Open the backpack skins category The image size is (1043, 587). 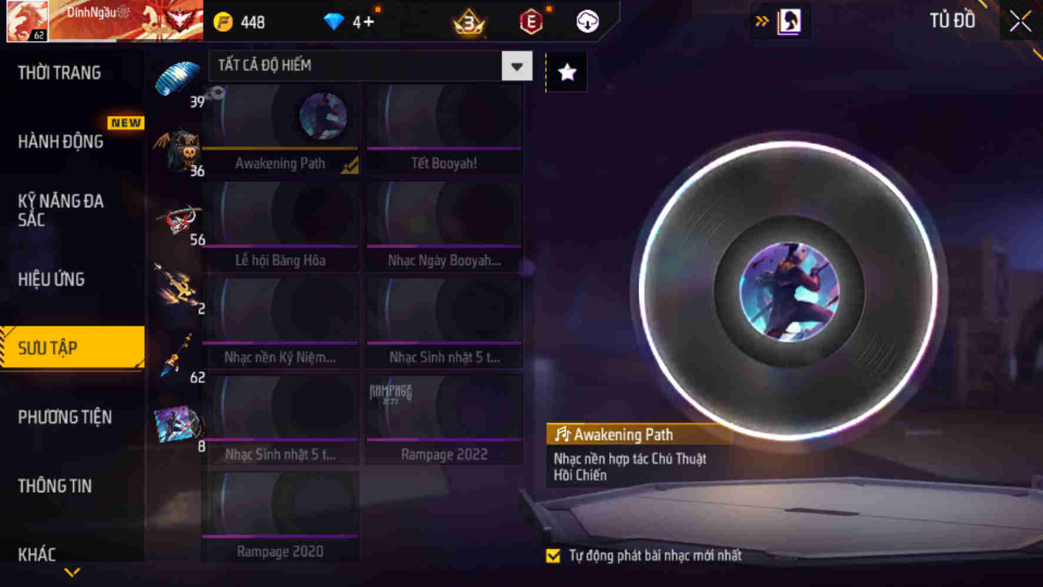[x=178, y=151]
